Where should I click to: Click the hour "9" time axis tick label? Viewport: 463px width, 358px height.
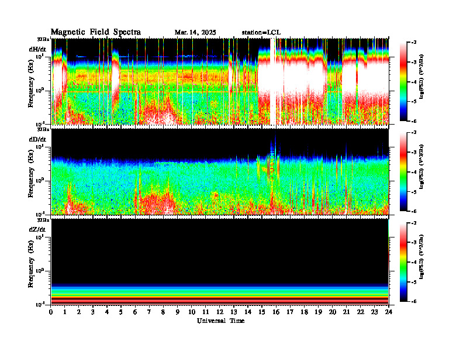[x=178, y=312]
